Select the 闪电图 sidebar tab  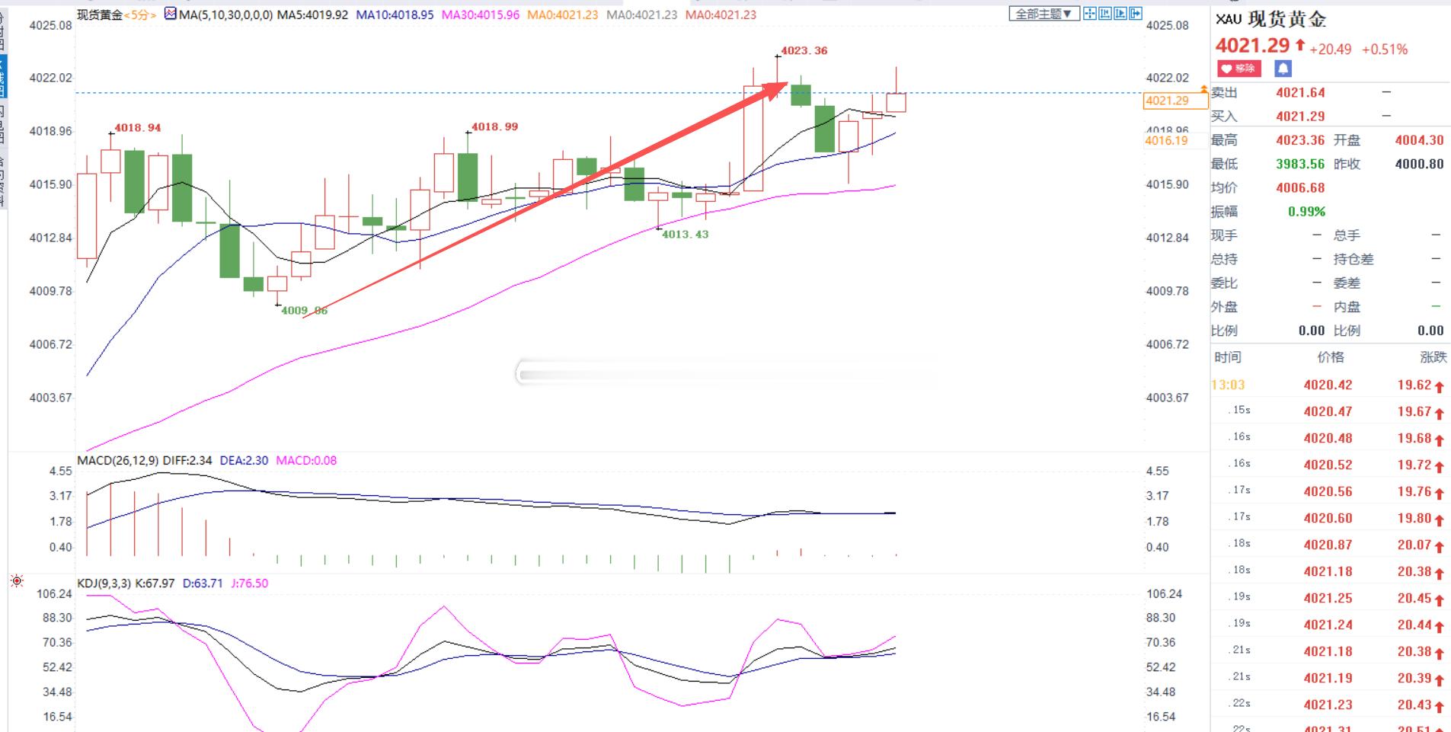tap(2, 123)
